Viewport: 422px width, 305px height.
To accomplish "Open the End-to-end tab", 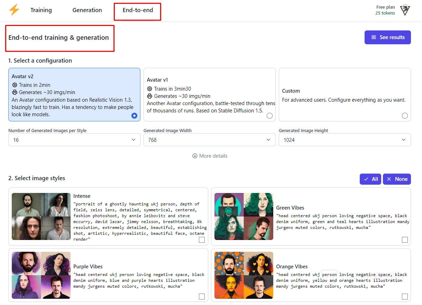I will [138, 10].
